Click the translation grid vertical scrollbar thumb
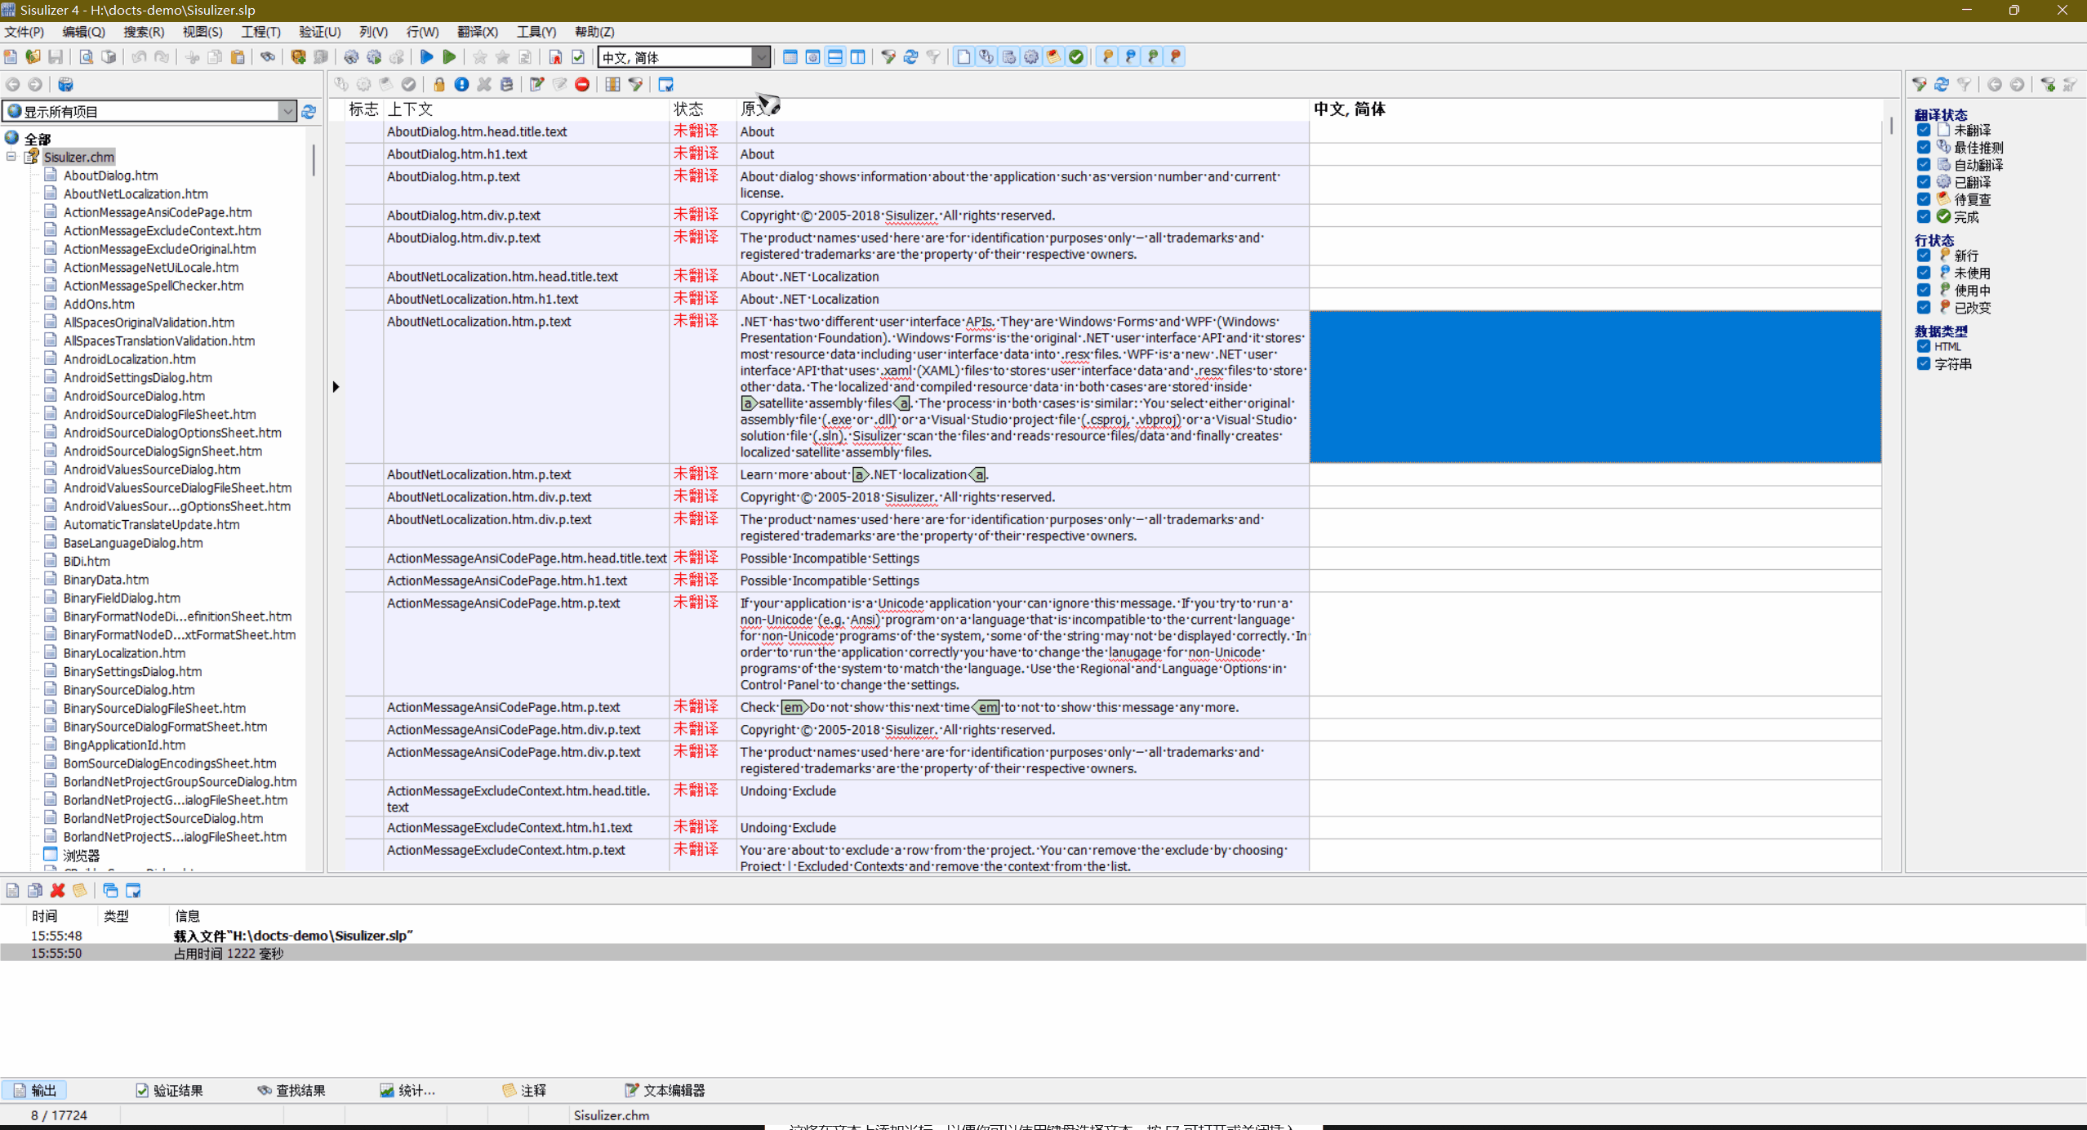Screen dimensions: 2087x1130 coord(1891,126)
